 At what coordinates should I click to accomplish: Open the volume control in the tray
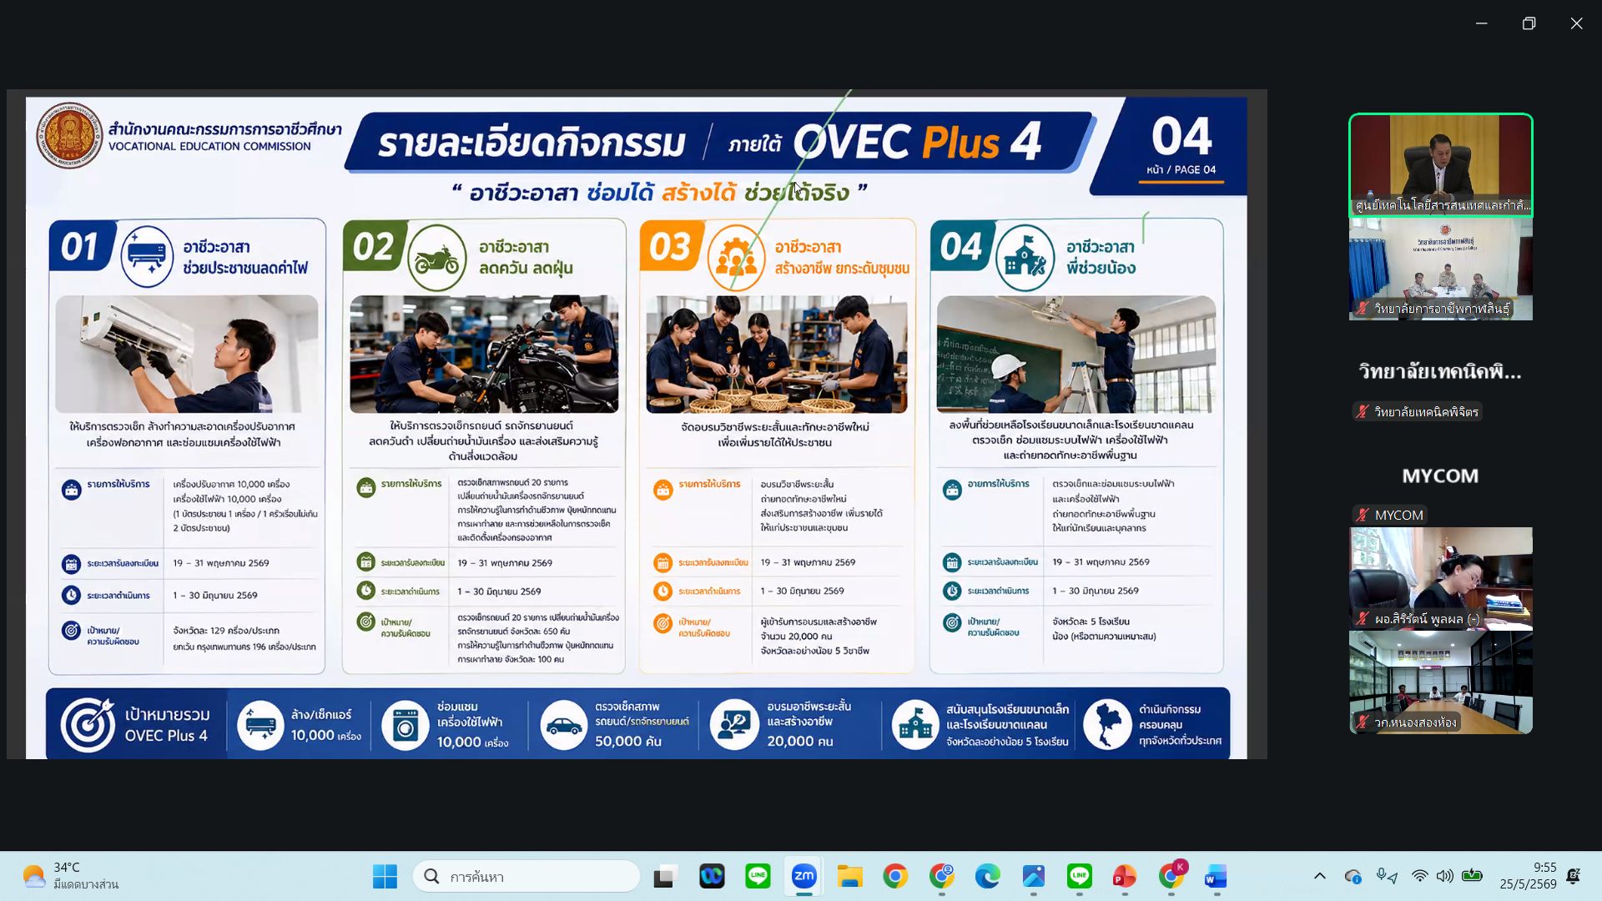coord(1444,876)
